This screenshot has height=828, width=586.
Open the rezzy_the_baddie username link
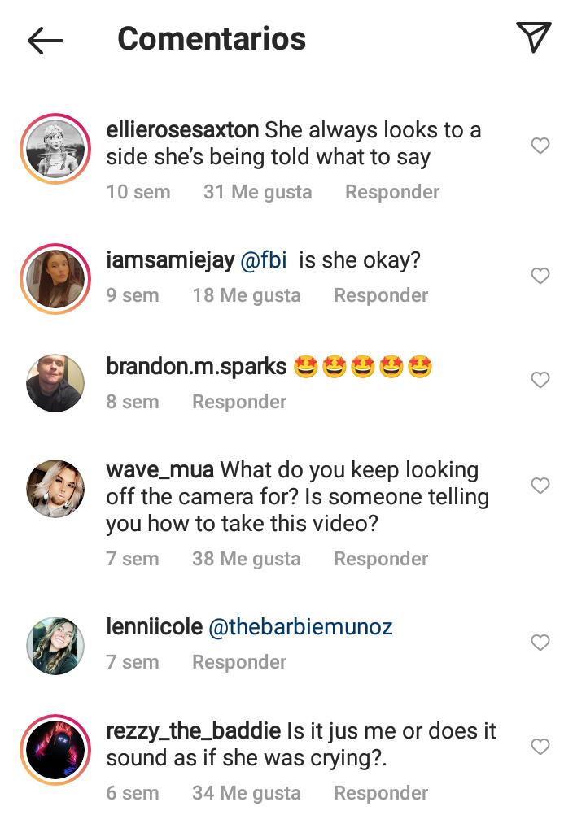[193, 731]
